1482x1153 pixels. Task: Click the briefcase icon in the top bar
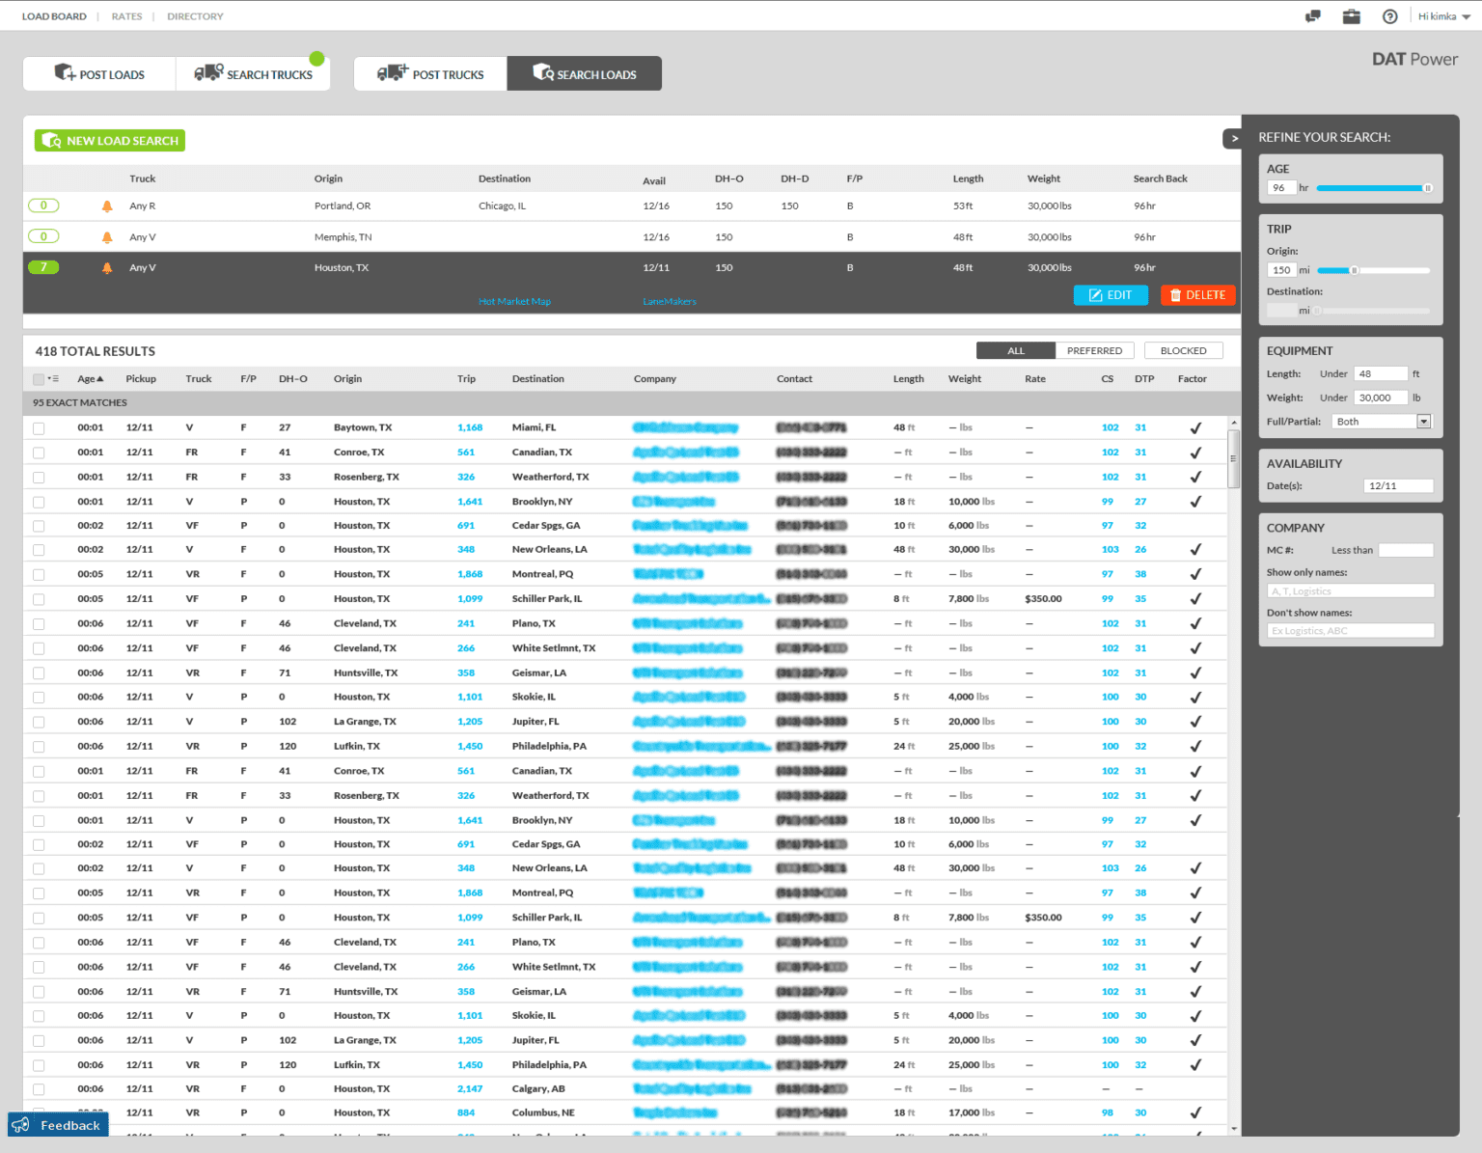(1351, 15)
